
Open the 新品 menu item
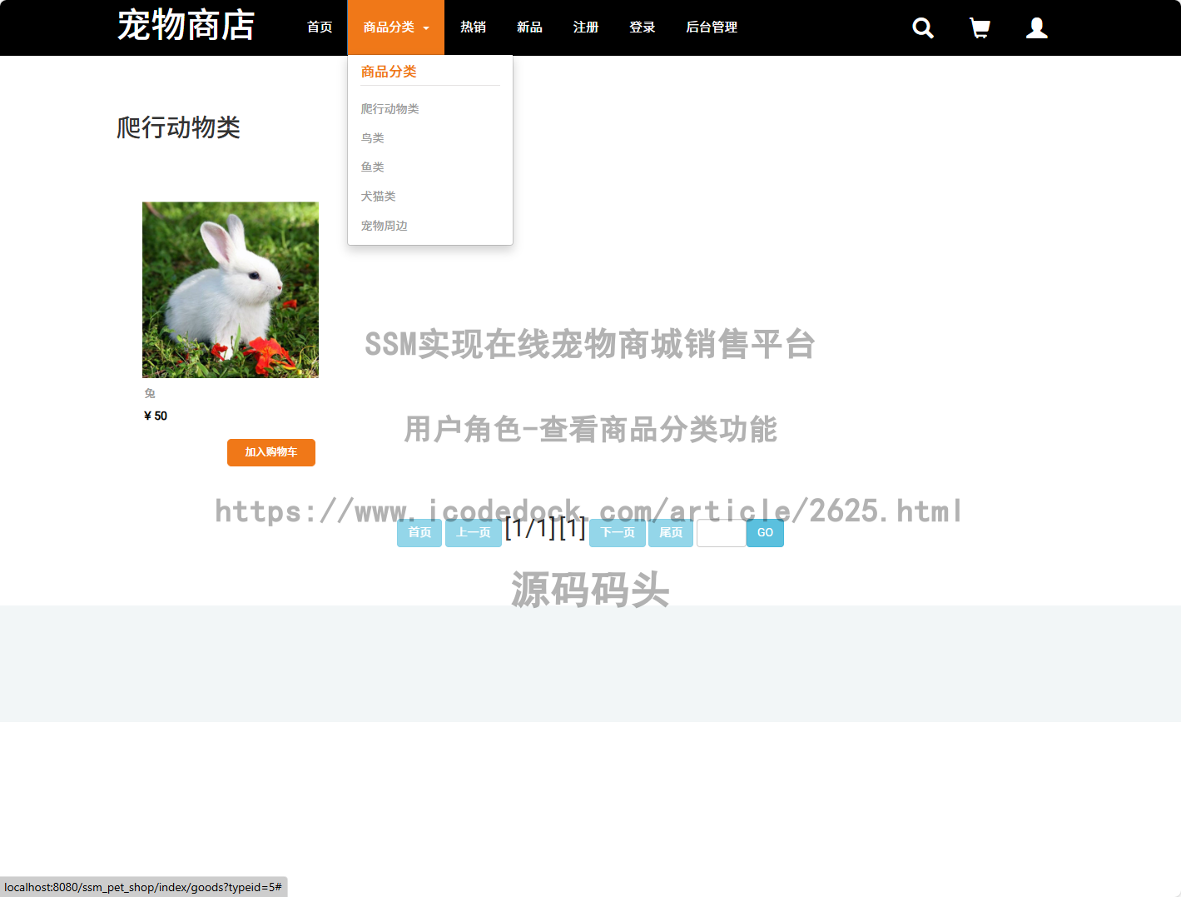pos(529,27)
